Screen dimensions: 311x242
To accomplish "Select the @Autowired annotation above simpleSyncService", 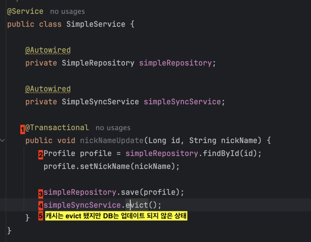I will [x=48, y=89].
